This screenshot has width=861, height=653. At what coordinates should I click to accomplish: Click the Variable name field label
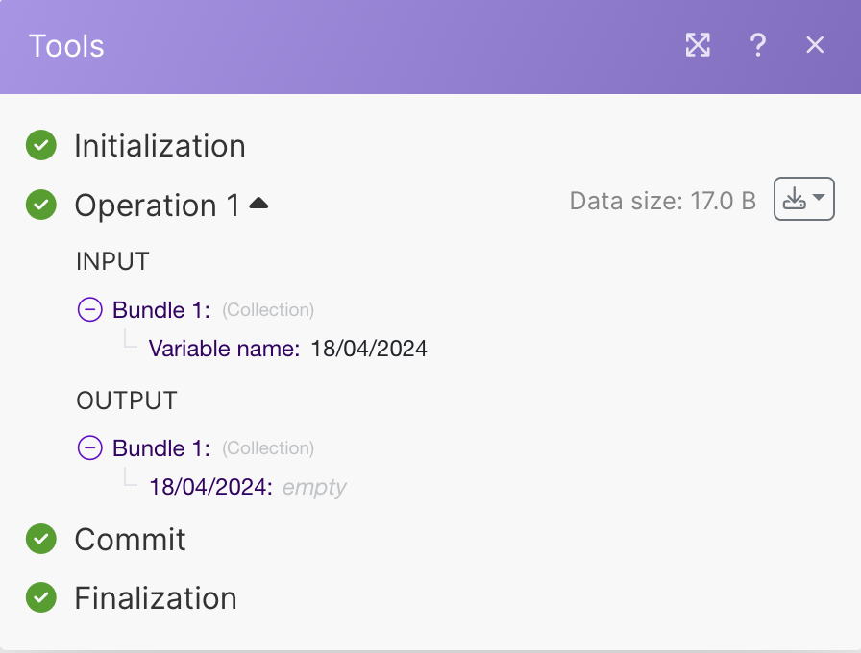224,349
